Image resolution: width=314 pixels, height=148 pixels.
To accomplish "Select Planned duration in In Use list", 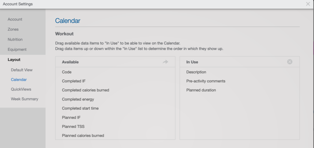I will tap(240, 90).
